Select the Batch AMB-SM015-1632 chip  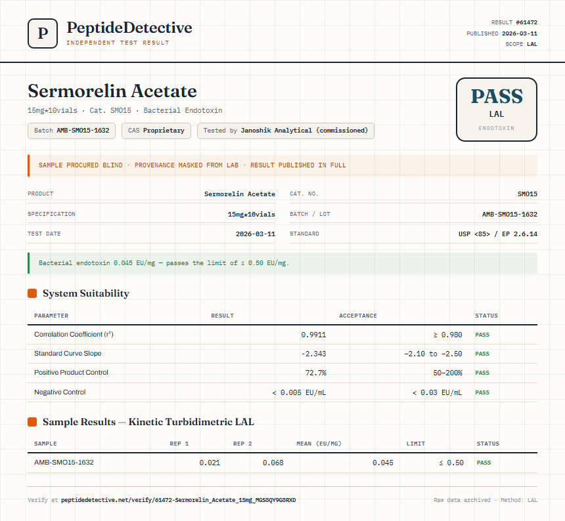point(72,131)
